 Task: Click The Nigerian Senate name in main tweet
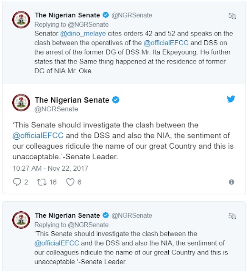tap(72, 100)
